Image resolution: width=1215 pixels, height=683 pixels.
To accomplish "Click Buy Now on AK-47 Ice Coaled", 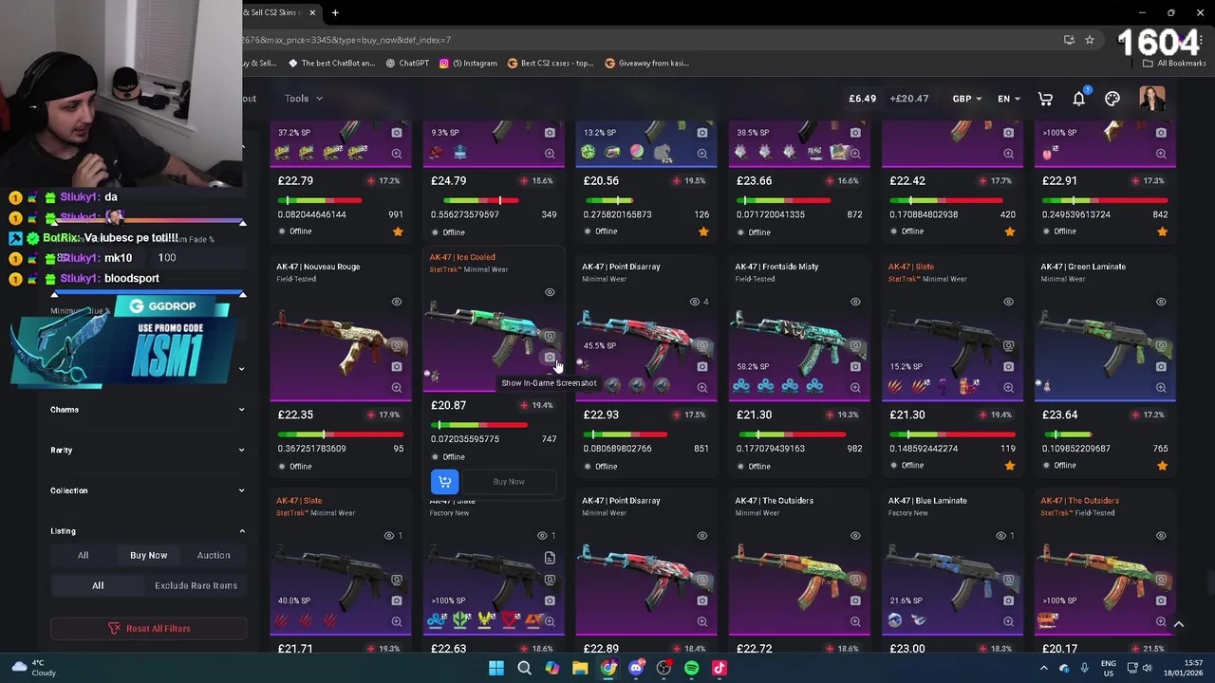I will pyautogui.click(x=509, y=482).
